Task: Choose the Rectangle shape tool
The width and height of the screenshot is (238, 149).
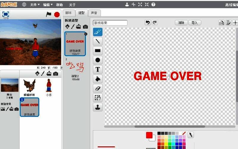Action: [98, 51]
